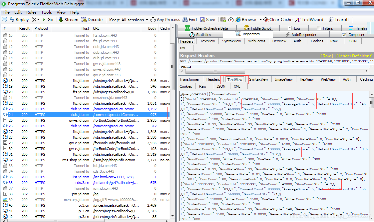Click the request headers horizontal scrollbar thumb

215,71
